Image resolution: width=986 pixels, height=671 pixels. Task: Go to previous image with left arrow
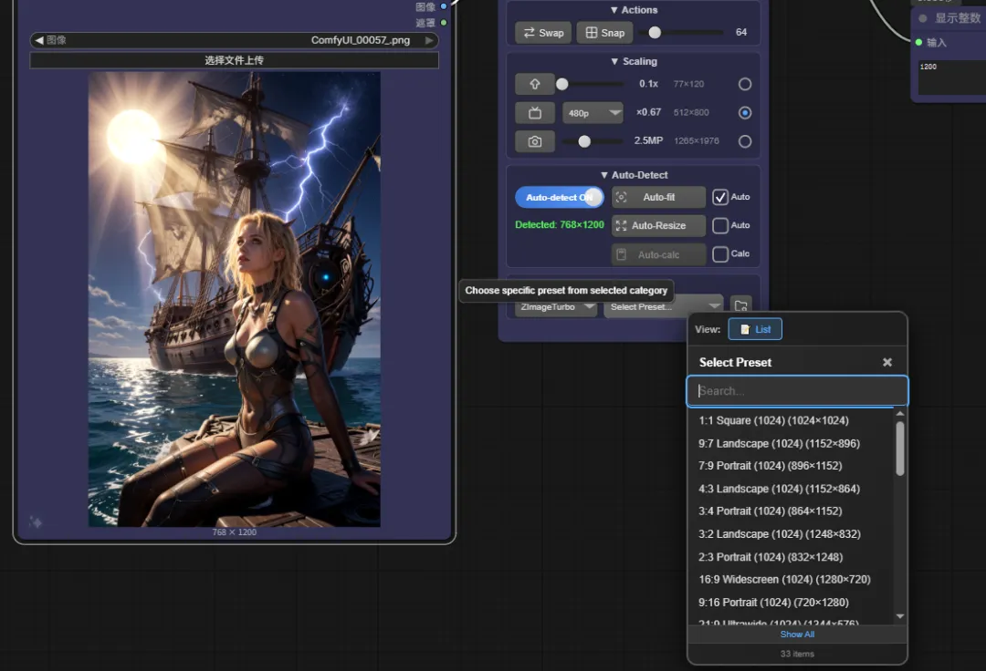[x=39, y=40]
